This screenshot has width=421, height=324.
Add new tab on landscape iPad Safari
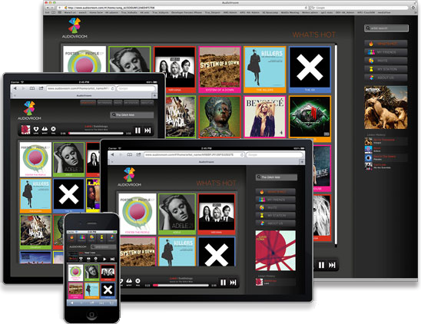[302, 162]
